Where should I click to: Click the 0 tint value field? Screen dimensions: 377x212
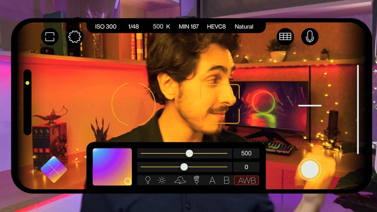tap(246, 167)
